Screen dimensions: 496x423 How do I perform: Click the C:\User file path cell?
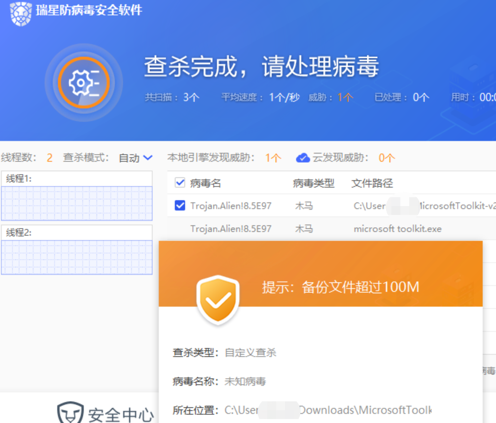click(x=425, y=206)
